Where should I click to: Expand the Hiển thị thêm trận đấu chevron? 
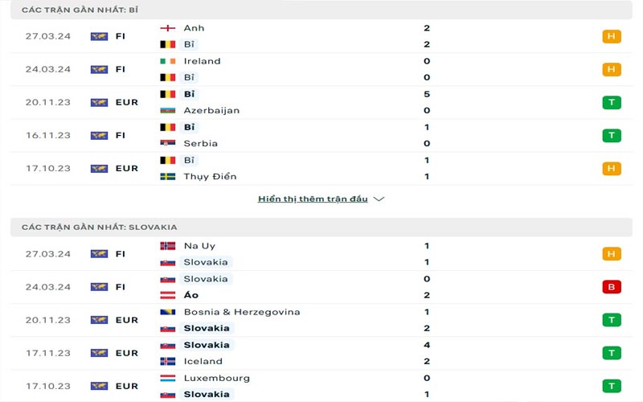coord(379,199)
